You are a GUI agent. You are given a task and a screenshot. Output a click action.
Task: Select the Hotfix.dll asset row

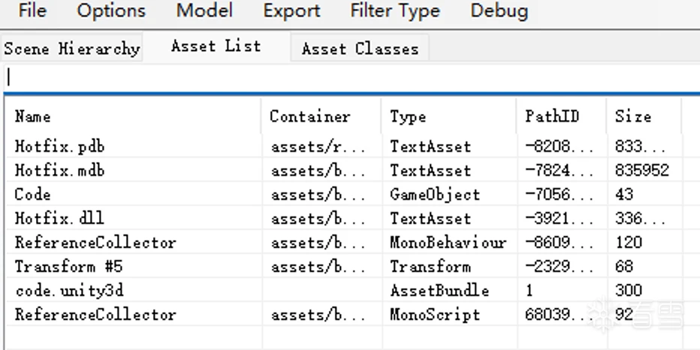pos(353,219)
